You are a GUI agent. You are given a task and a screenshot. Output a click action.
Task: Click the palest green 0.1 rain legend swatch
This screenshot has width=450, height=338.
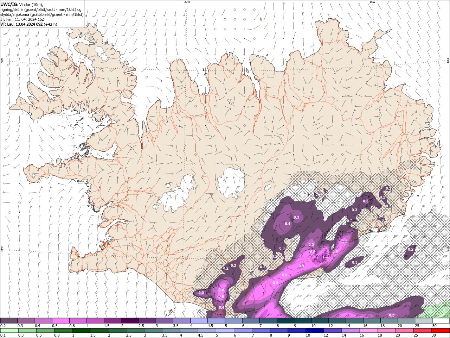9,331
